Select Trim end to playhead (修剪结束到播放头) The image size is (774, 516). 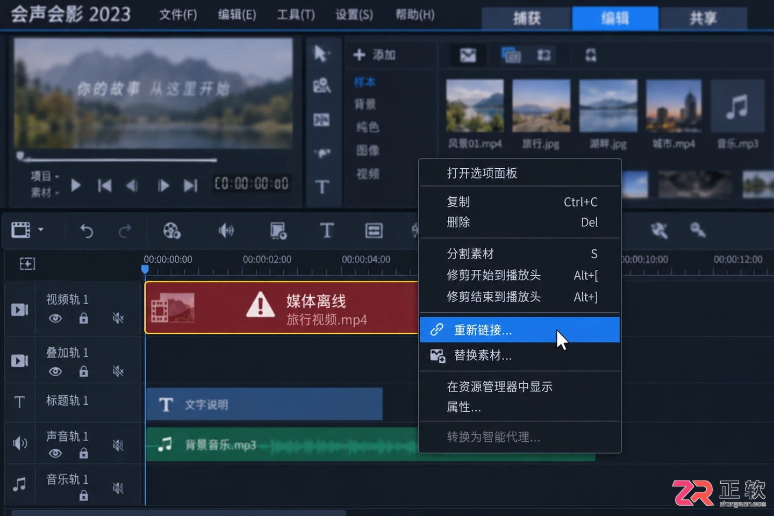click(x=519, y=297)
